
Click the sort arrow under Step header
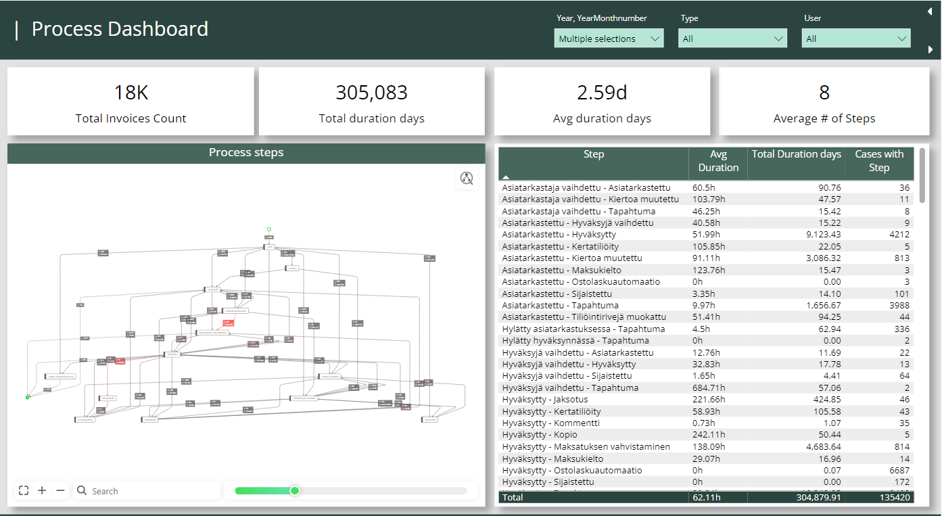coord(506,177)
